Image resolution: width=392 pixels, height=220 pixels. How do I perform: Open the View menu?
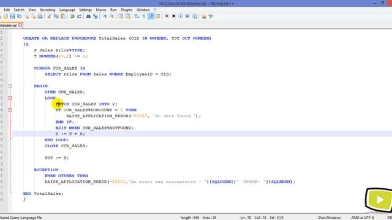32,10
